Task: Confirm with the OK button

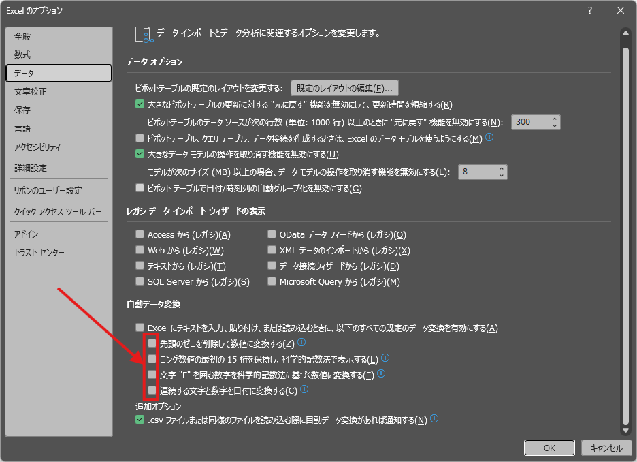Action: coord(549,448)
